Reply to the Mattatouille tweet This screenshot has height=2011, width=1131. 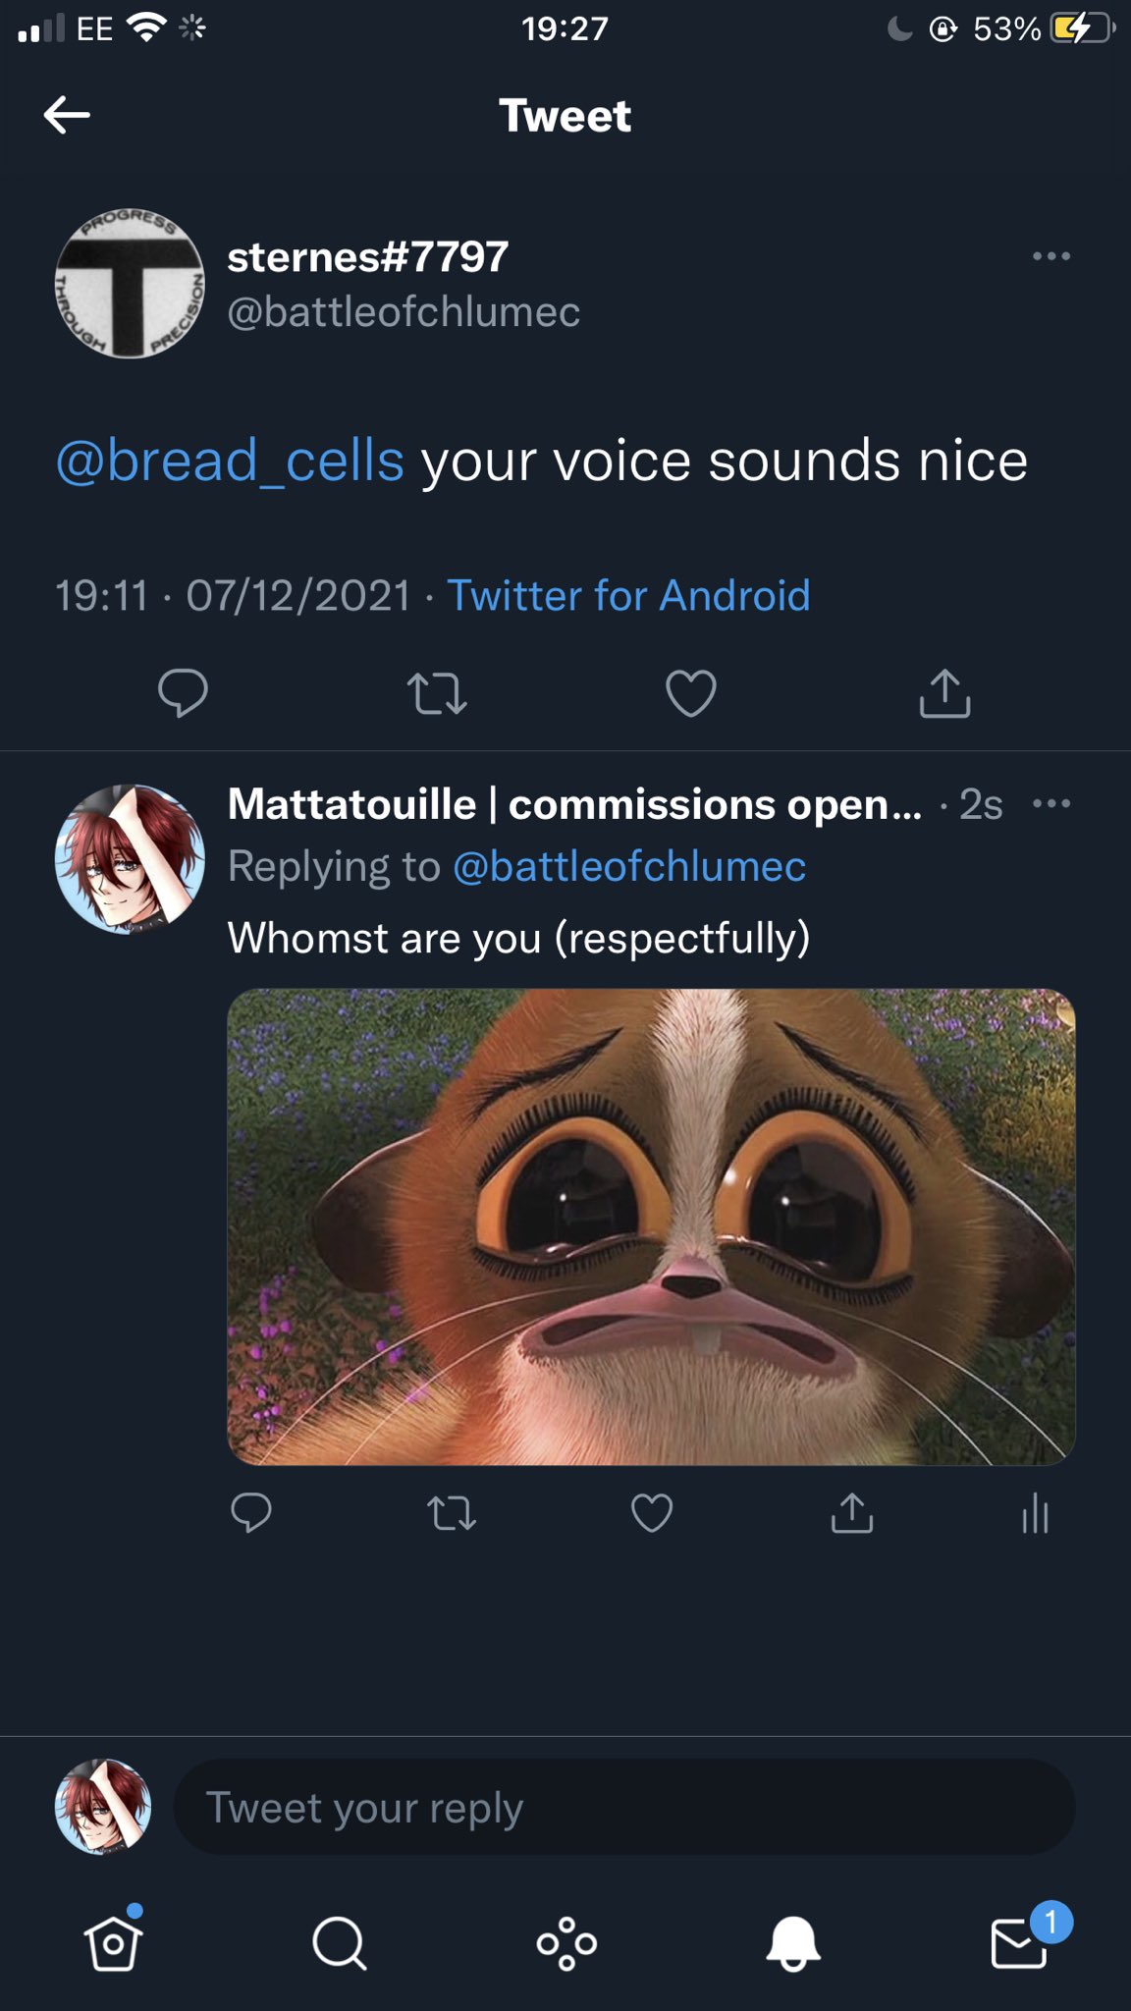tap(251, 1512)
